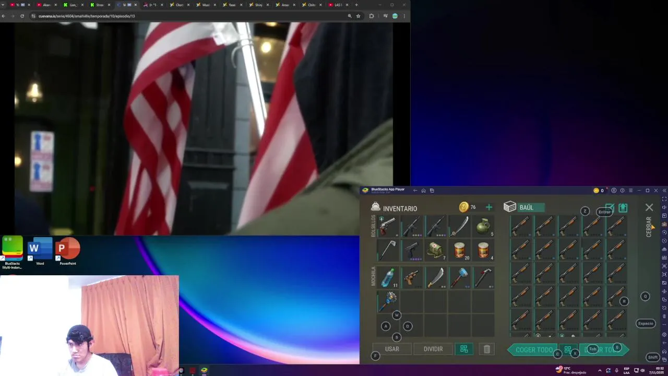The image size is (668, 376).
Task: Open the BlueStacks Multi-Instance desktop shortcut
Action: pyautogui.click(x=13, y=252)
